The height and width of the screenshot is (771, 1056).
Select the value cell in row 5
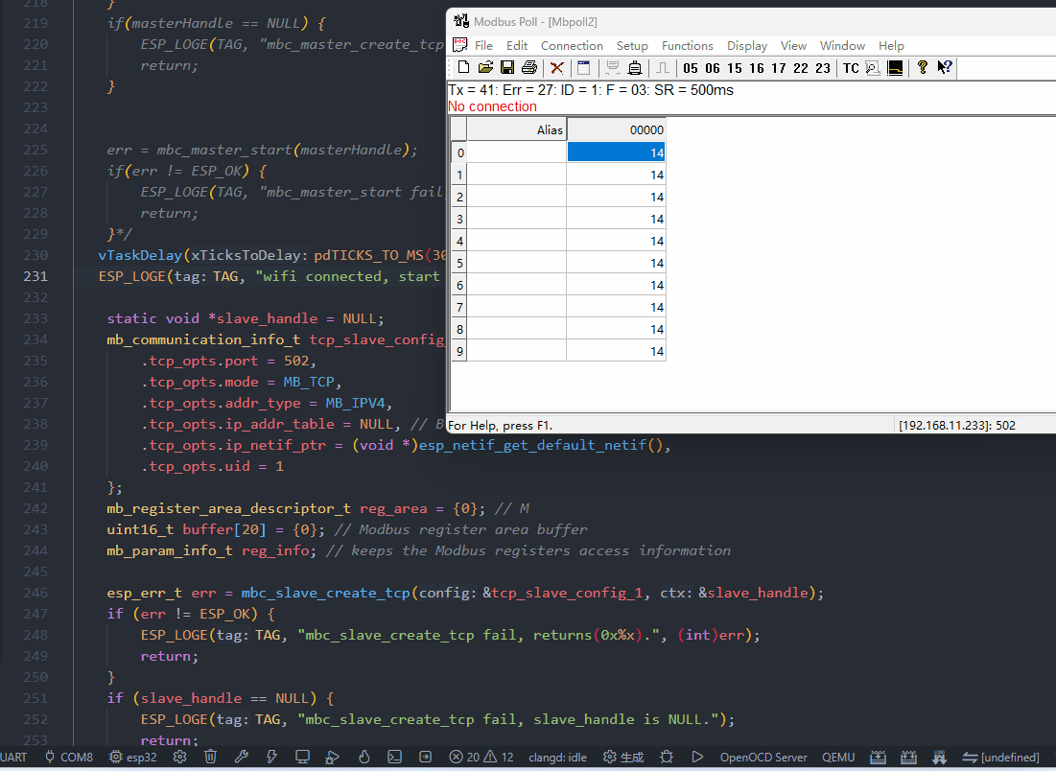pos(616,263)
